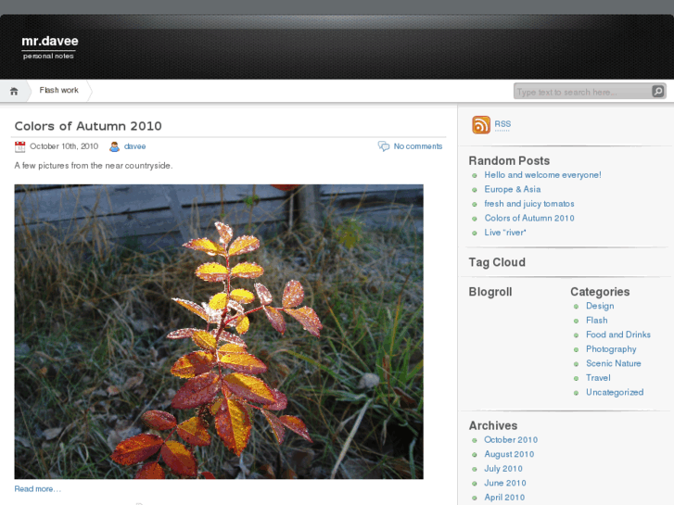Open Colors of Autumn 2010 in Random Posts

click(529, 219)
